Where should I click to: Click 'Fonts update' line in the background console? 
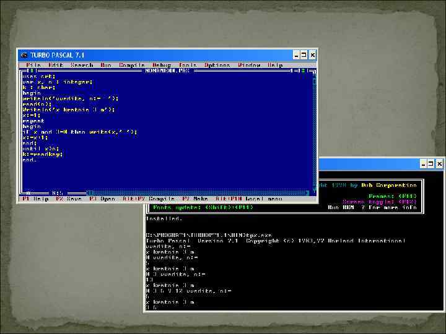[203, 207]
